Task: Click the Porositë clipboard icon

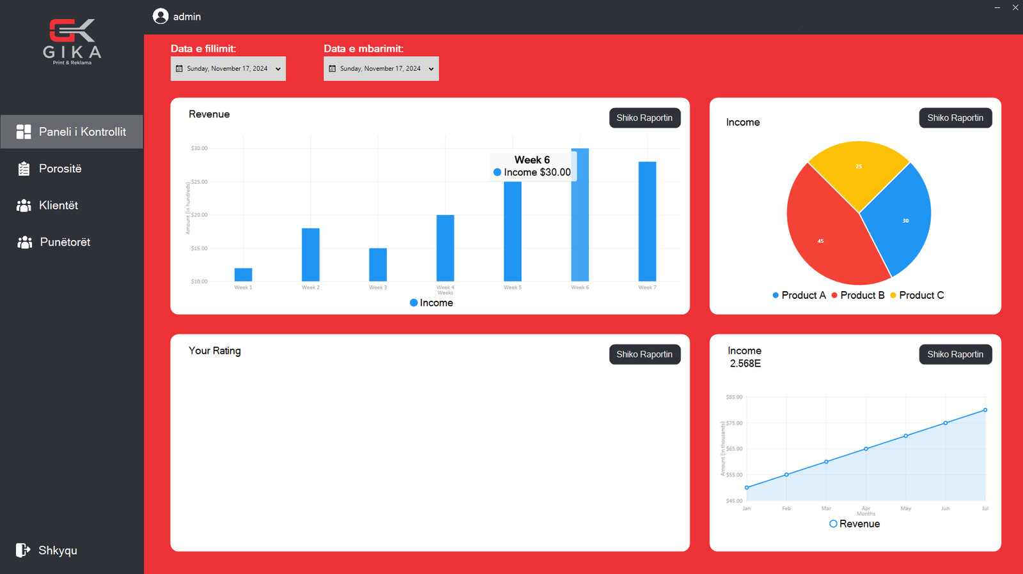Action: click(24, 169)
